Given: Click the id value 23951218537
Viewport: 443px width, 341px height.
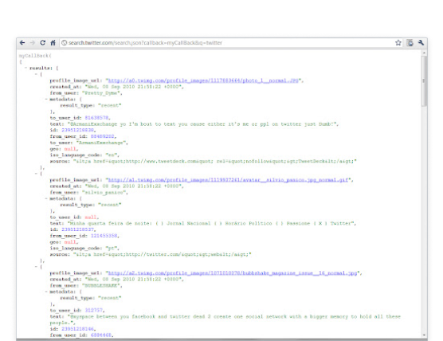Looking at the screenshot, I should [x=78, y=229].
